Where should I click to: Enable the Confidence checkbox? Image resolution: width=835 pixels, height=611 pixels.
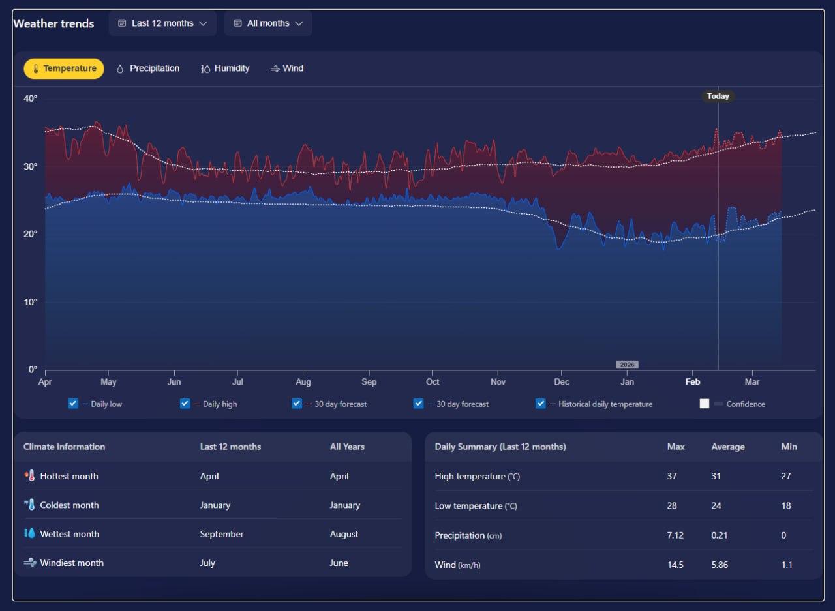(x=705, y=404)
